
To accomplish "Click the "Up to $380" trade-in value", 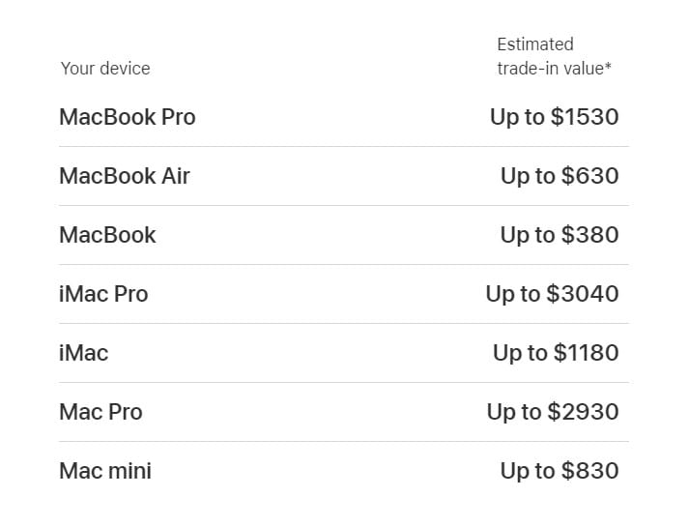I will (x=560, y=235).
